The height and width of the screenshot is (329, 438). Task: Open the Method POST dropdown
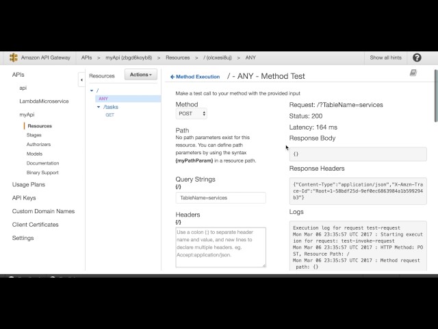192,114
